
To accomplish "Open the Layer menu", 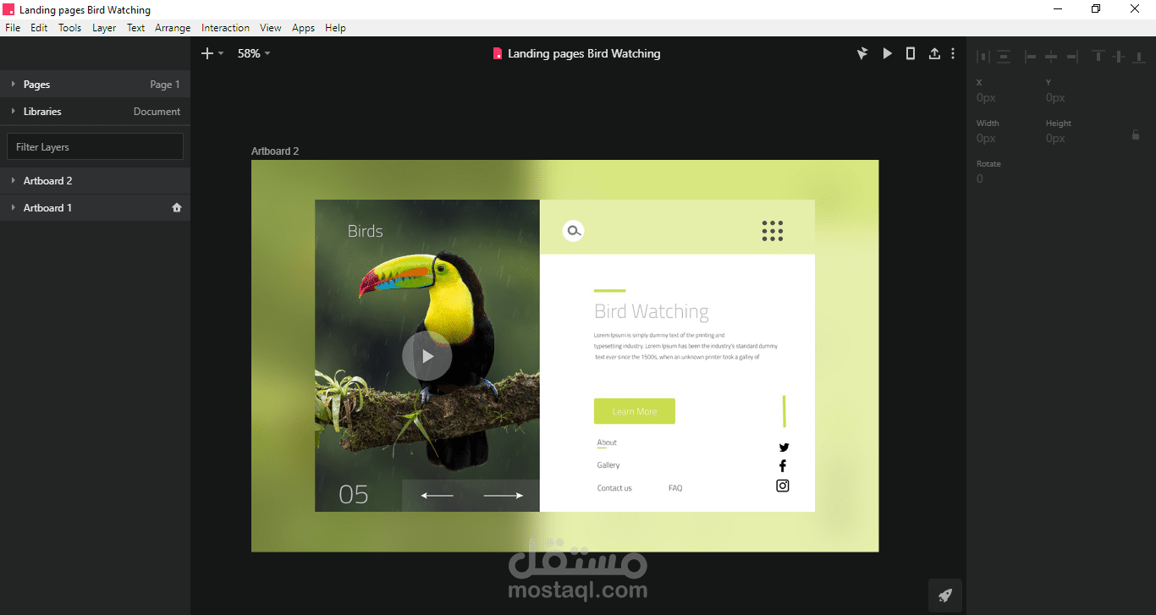I will [104, 28].
